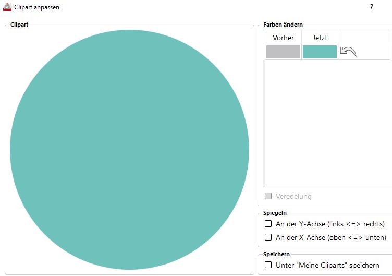Image resolution: width=392 pixels, height=276 pixels.
Task: Click the teal circle clipart preview
Action: [x=129, y=149]
